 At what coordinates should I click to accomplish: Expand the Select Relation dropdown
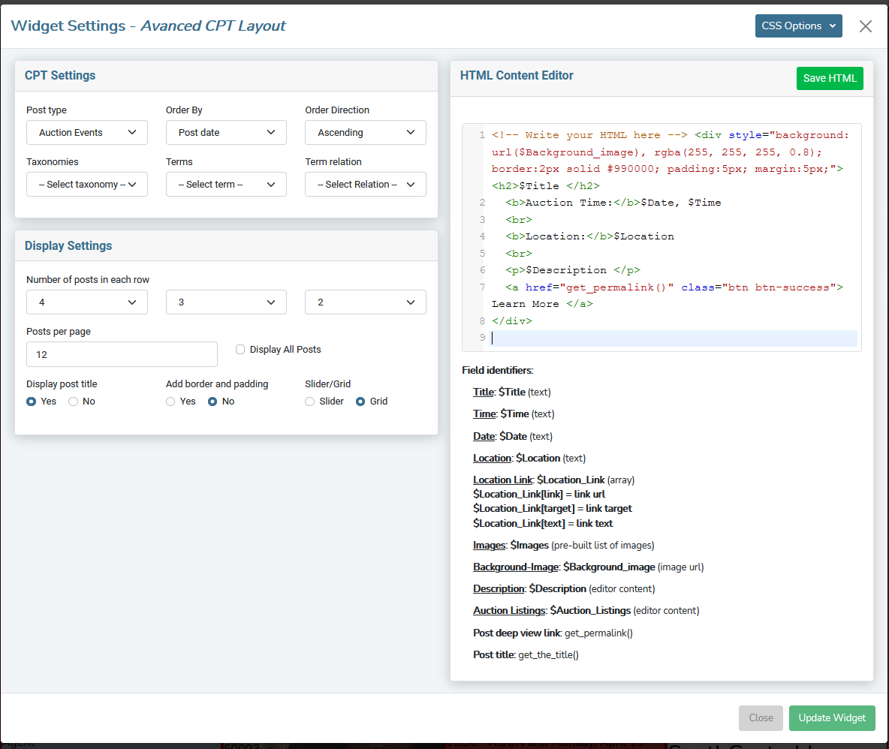pos(365,184)
